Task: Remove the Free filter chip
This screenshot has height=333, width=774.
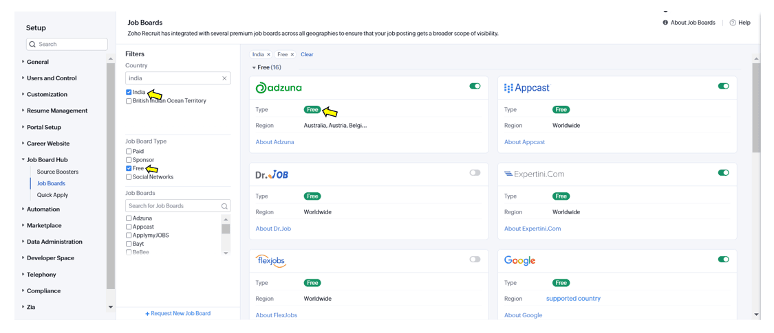Action: (x=292, y=55)
